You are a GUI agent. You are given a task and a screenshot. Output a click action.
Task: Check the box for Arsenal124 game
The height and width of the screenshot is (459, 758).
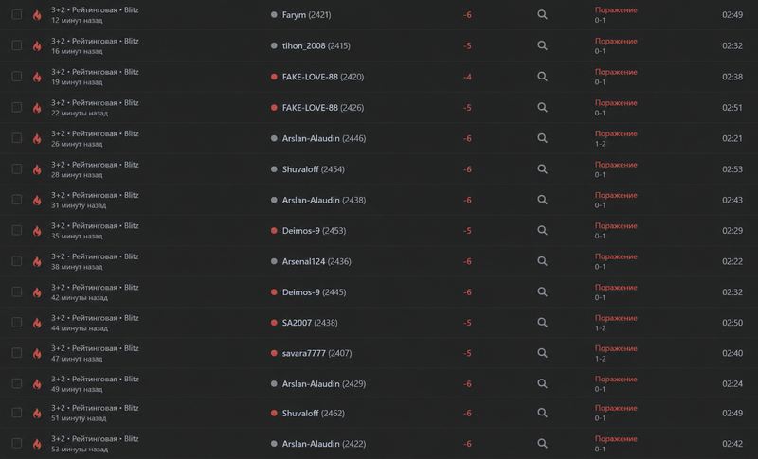point(17,260)
